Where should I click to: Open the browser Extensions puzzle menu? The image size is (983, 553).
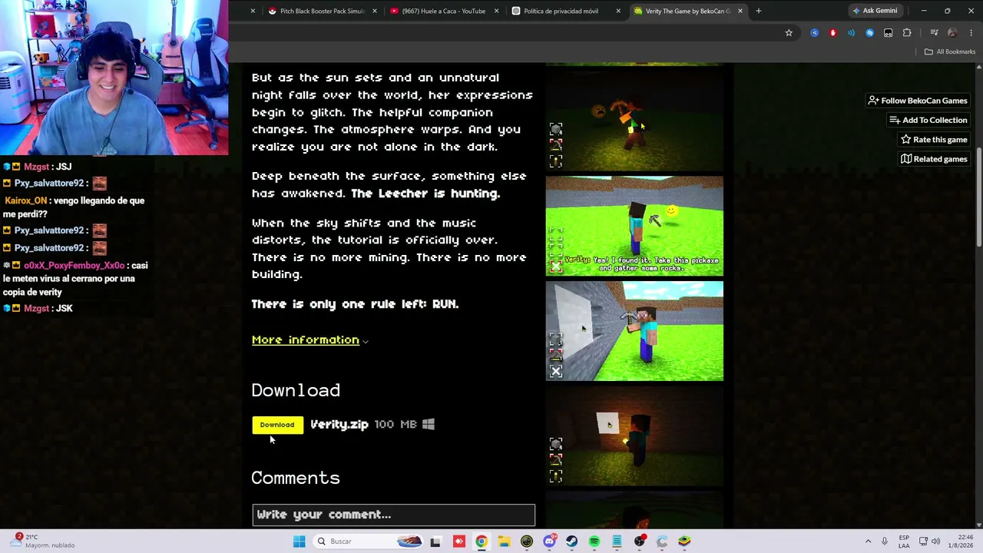(x=907, y=33)
